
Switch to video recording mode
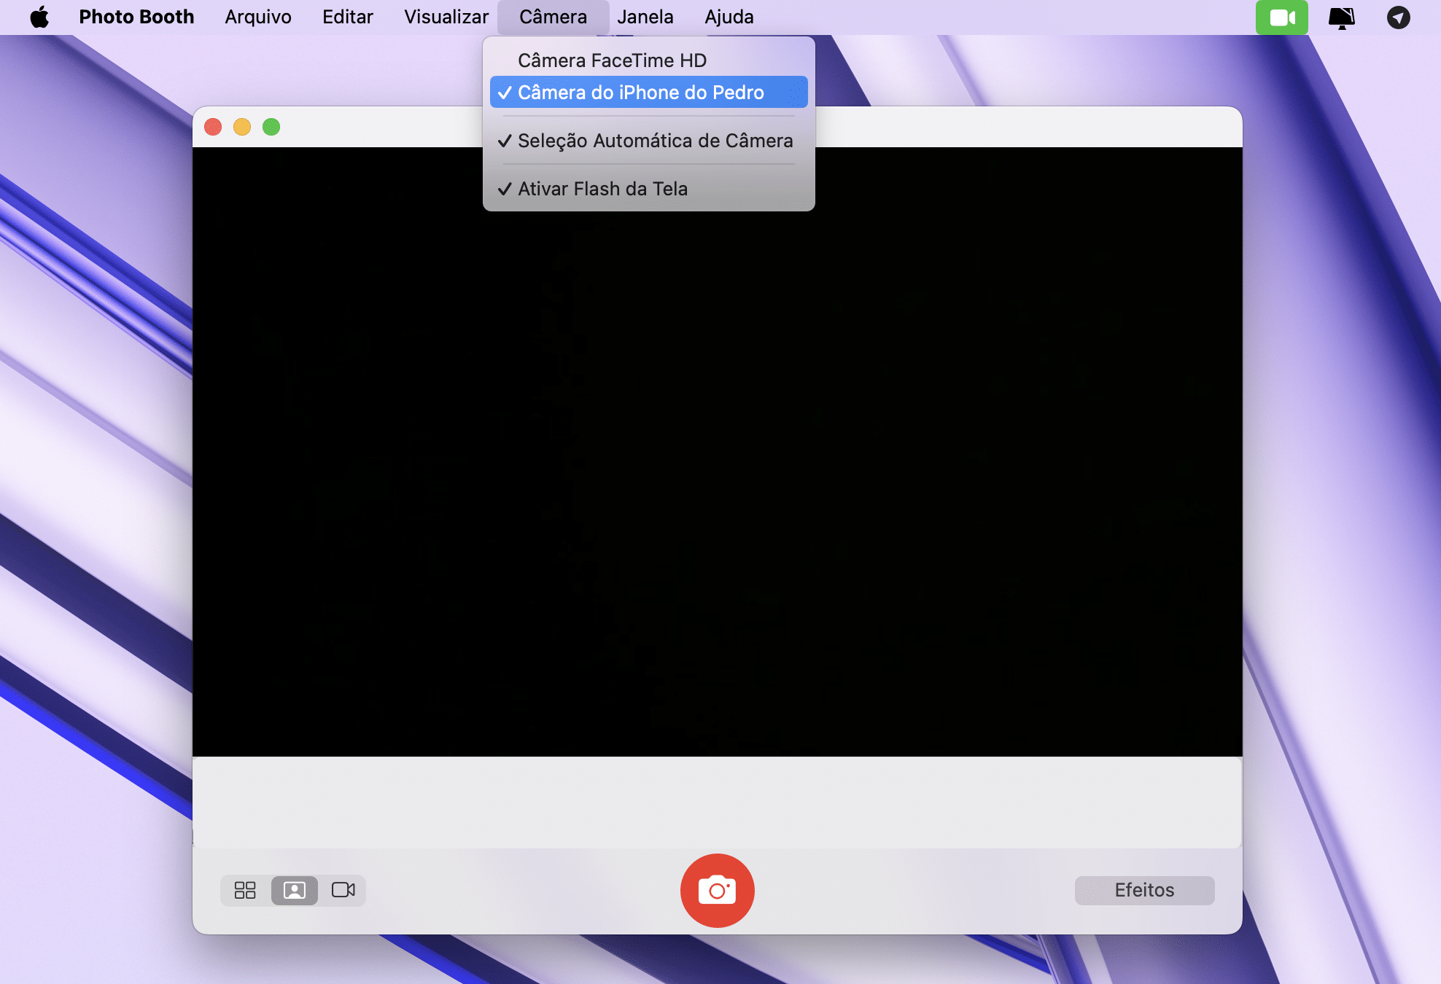tap(343, 890)
